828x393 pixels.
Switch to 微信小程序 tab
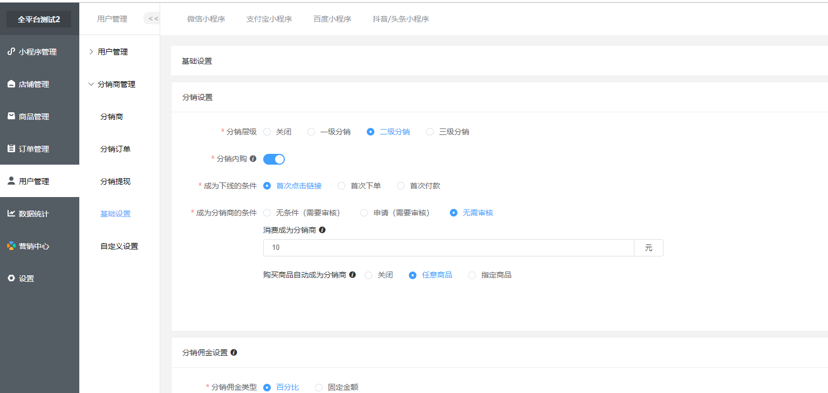point(206,19)
